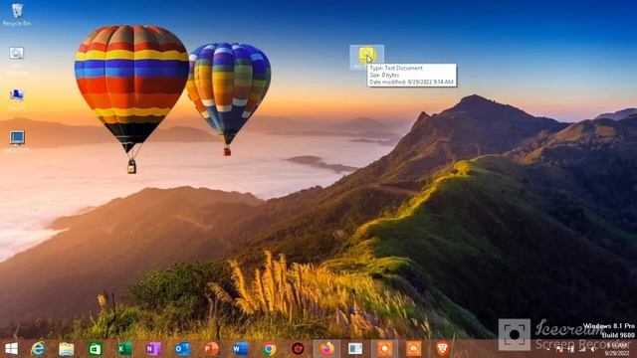Switch to Firefox on the taskbar
Screen dimensions: 637x358
326,349
